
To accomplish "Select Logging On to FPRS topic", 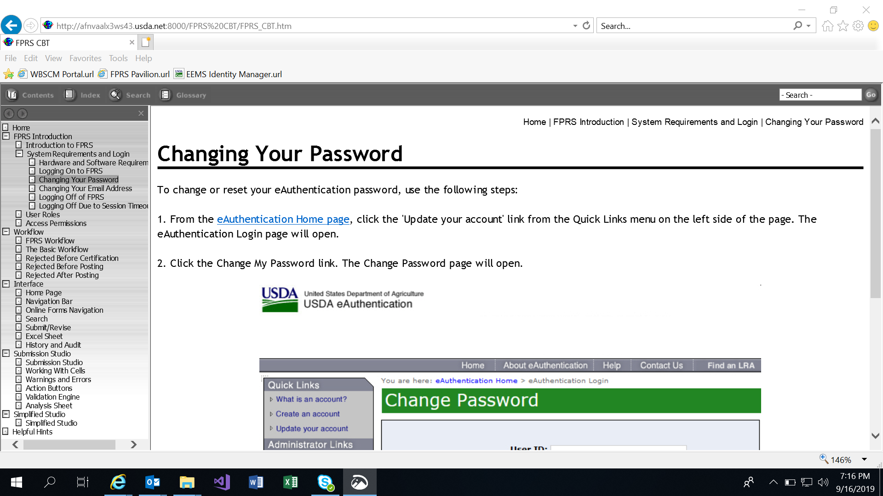I will tap(71, 171).
